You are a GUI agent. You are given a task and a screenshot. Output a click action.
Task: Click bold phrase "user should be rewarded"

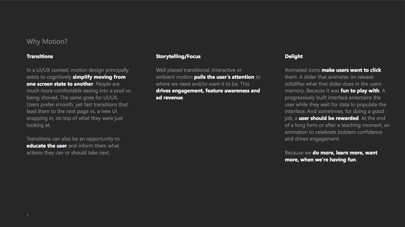point(328,118)
